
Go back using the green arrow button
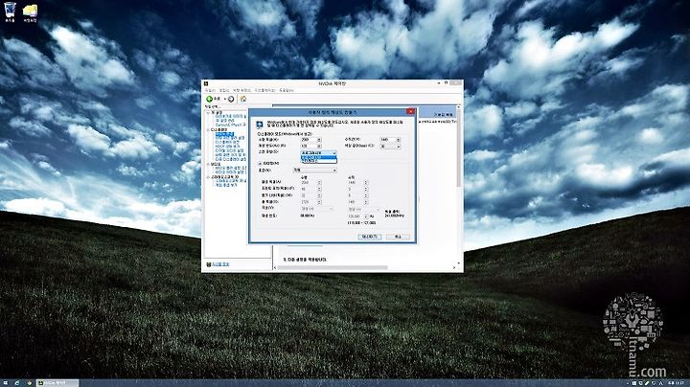point(210,99)
